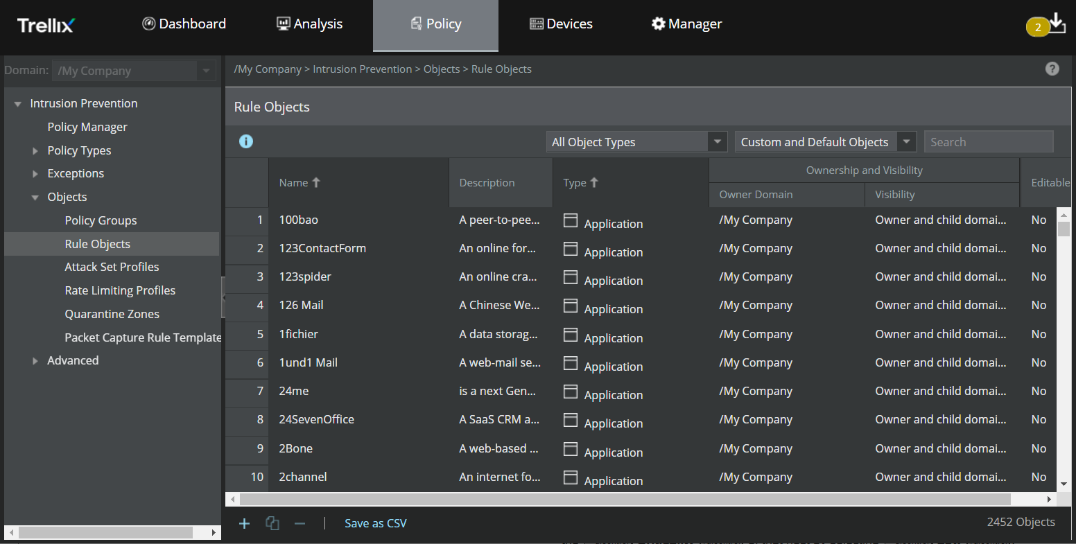Sort by Type column arrow
This screenshot has width=1076, height=544.
click(594, 182)
